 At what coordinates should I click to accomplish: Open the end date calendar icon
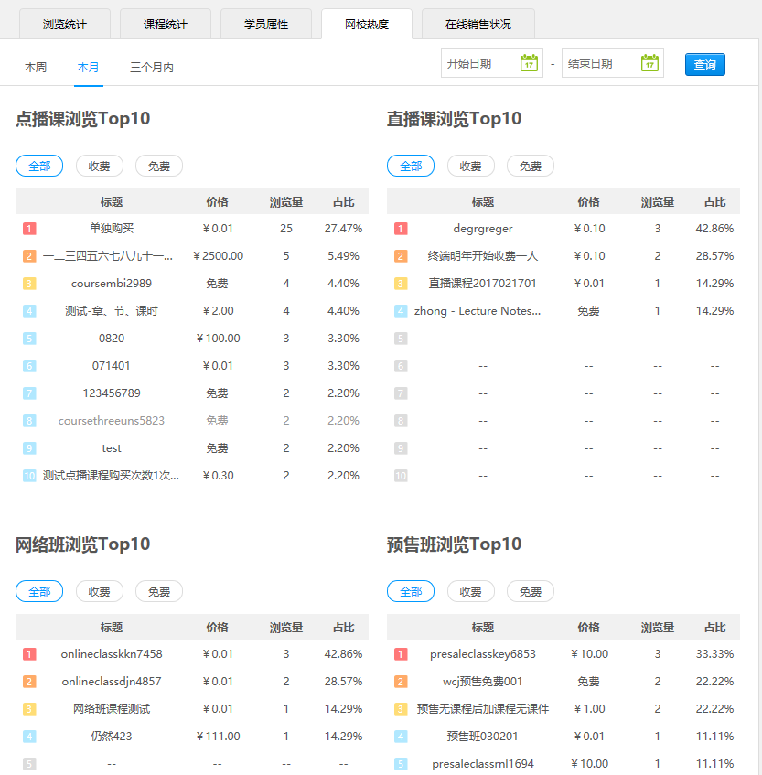(x=649, y=63)
